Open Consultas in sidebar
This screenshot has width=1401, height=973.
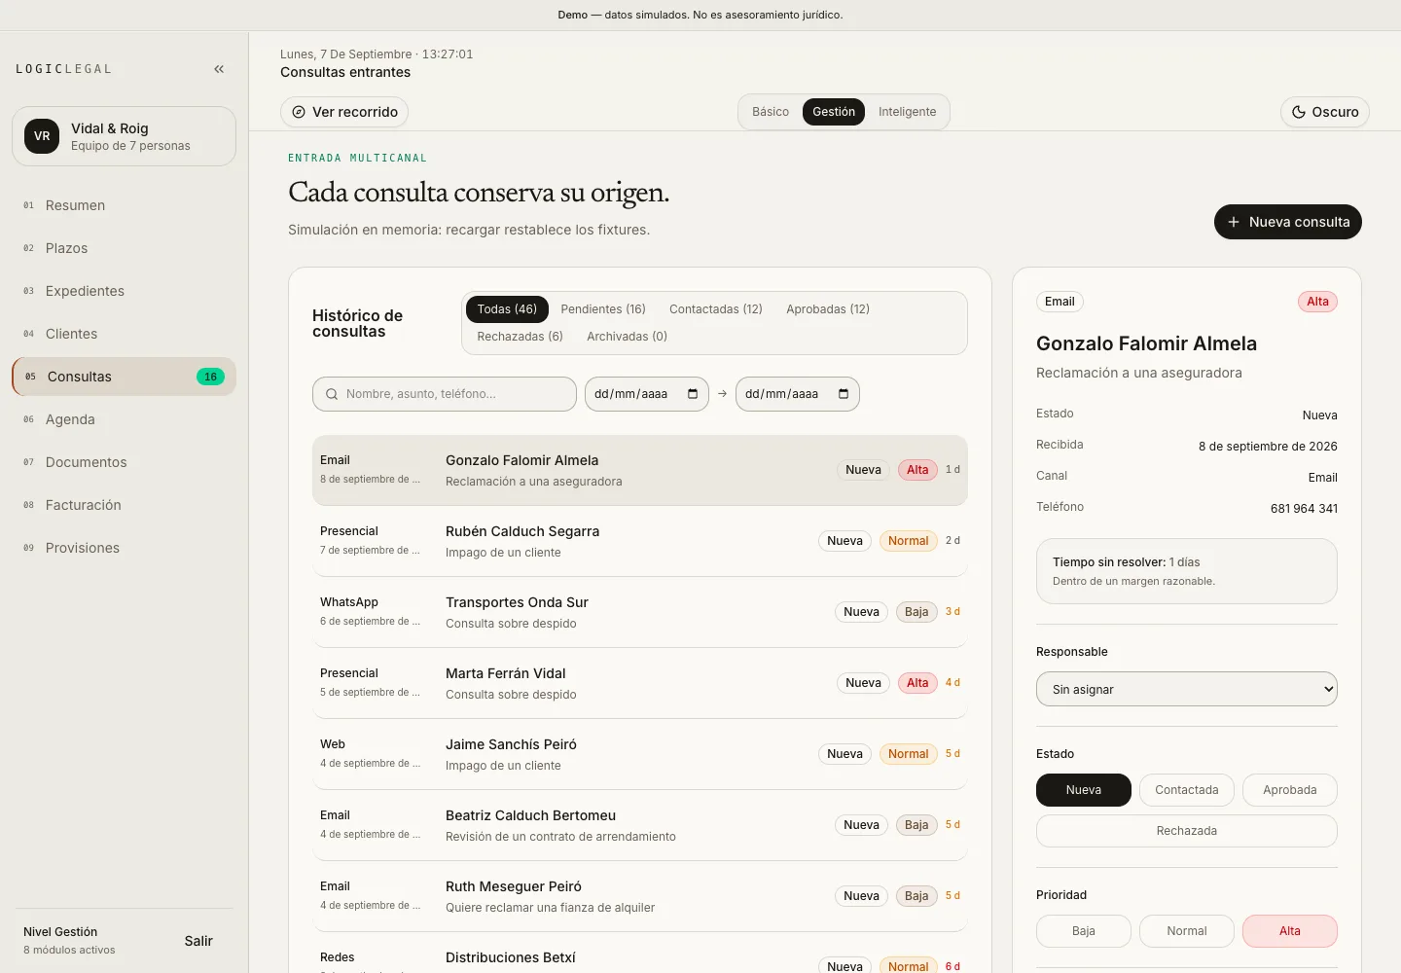click(124, 377)
